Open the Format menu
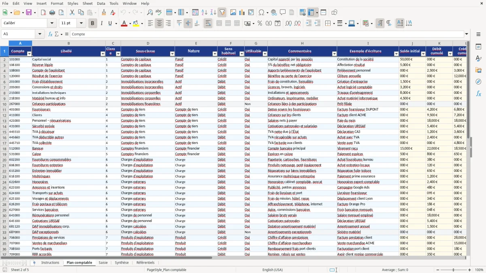Image resolution: width=486 pixels, height=273 pixels. (x=57, y=3)
